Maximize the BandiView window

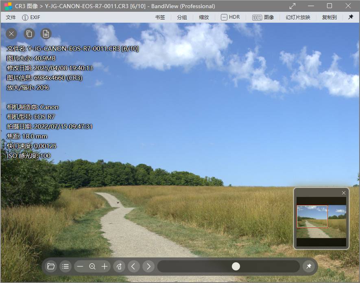click(x=329, y=6)
